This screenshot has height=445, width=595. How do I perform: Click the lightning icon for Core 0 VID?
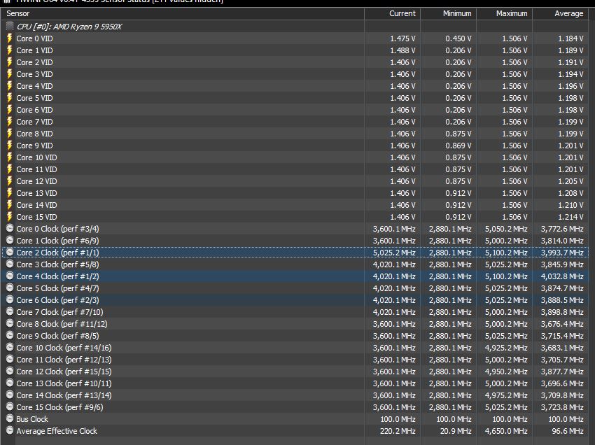10,38
